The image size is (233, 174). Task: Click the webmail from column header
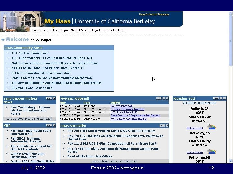(87, 103)
